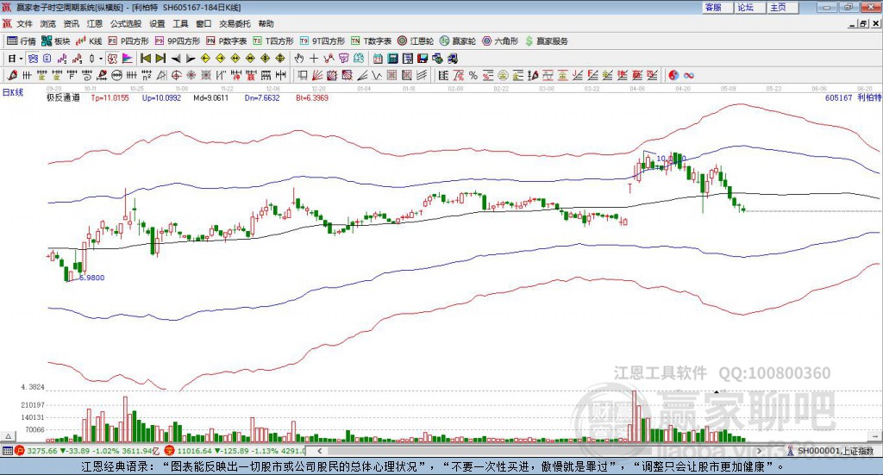Switch to the K线 chart view
Viewport: 883px width, 475px height.
(89, 41)
